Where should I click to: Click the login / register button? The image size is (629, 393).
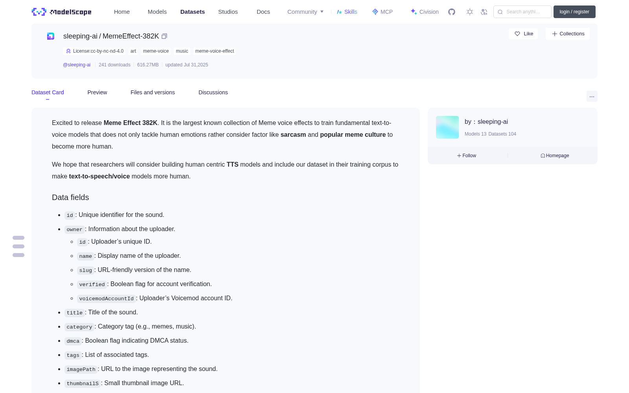click(574, 12)
